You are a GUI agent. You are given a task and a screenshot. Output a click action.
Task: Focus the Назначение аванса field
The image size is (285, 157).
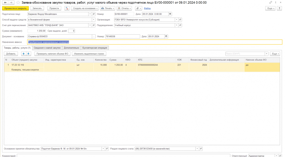point(155,42)
